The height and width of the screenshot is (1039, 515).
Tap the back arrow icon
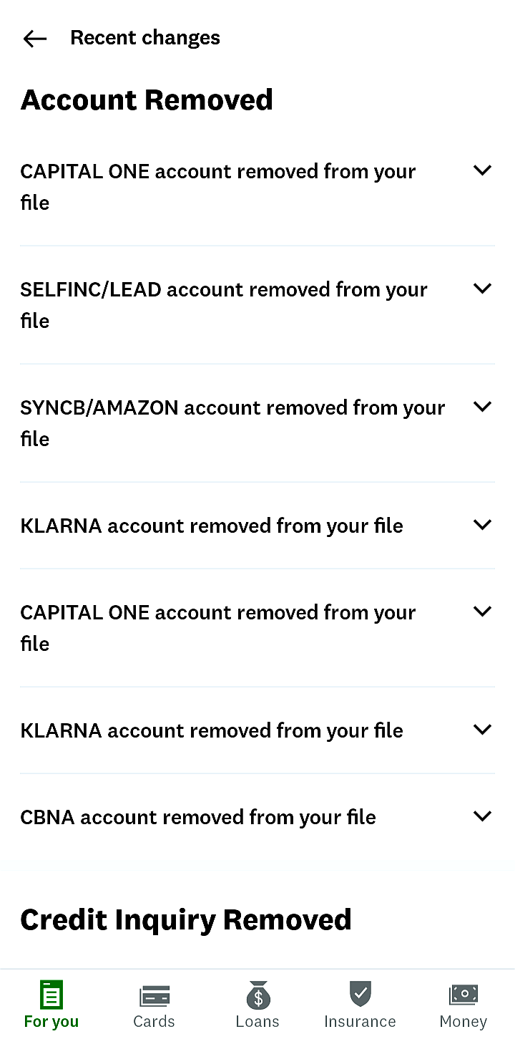(x=34, y=39)
